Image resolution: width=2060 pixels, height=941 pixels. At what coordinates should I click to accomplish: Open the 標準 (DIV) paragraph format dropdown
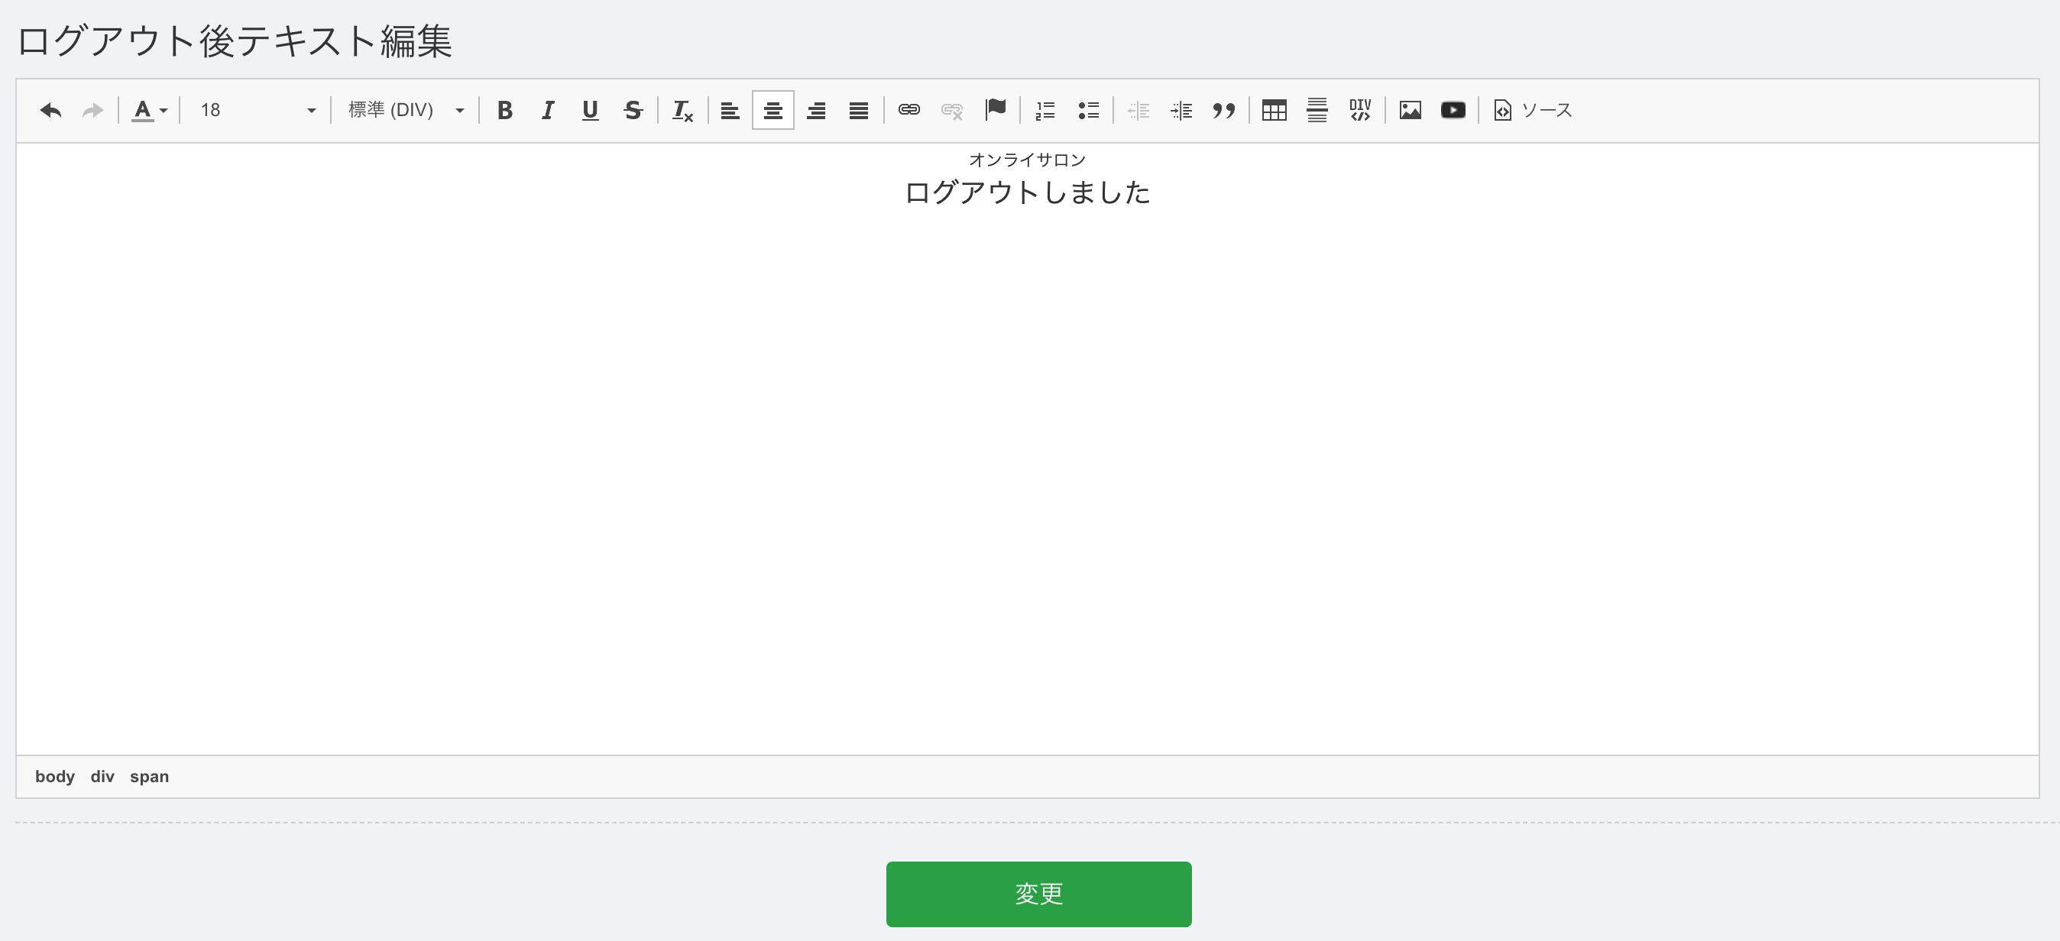point(406,110)
